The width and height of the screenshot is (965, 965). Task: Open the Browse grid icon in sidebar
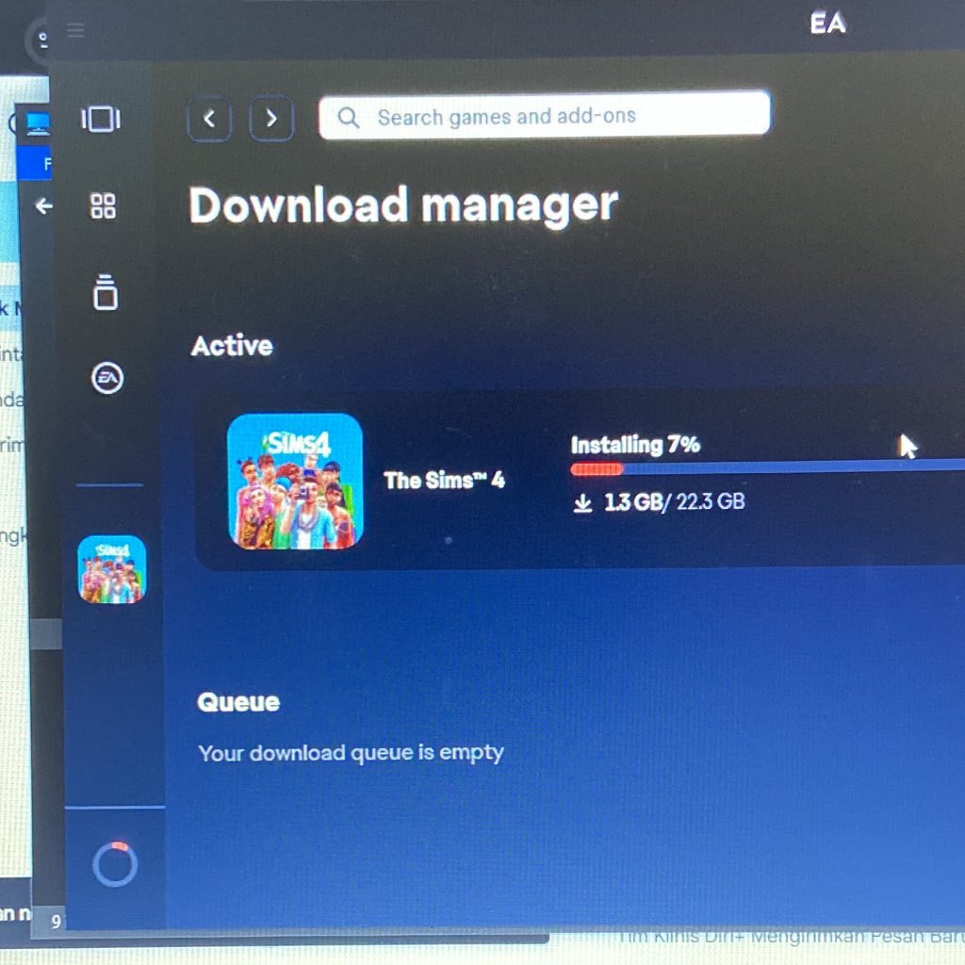coord(103,205)
